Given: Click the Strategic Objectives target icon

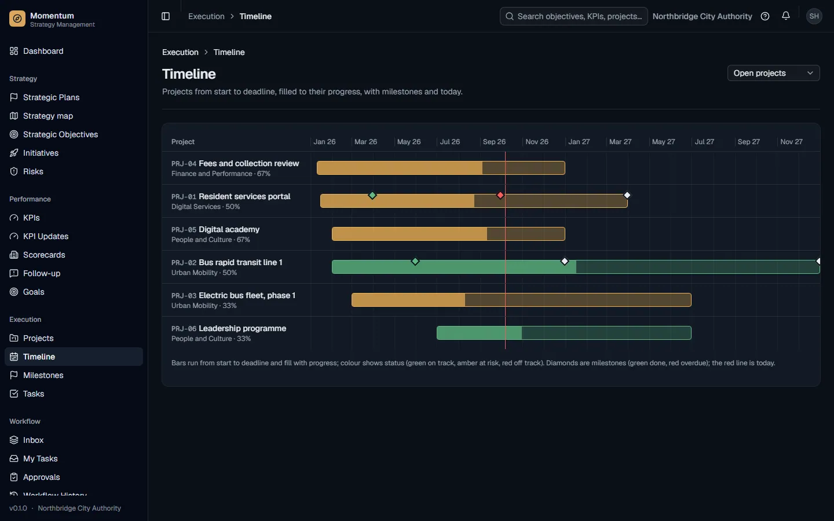Looking at the screenshot, I should click(14, 134).
